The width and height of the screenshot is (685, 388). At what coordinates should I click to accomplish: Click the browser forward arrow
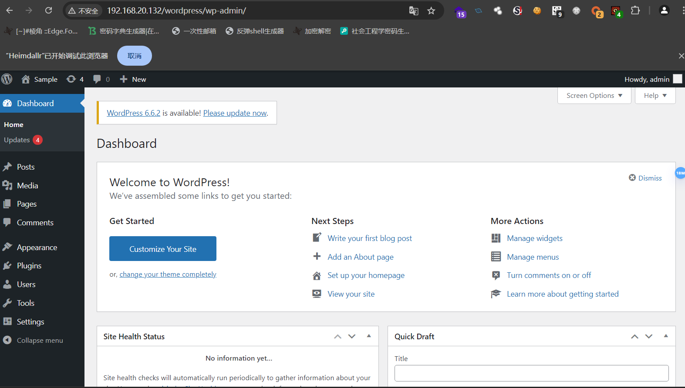point(29,10)
